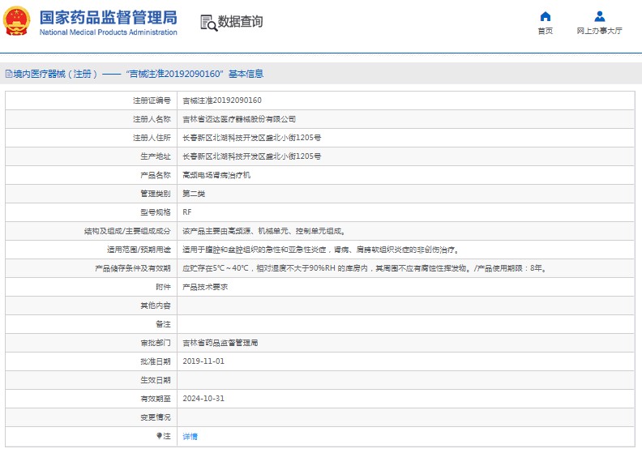Click the 附件 label

164,287
